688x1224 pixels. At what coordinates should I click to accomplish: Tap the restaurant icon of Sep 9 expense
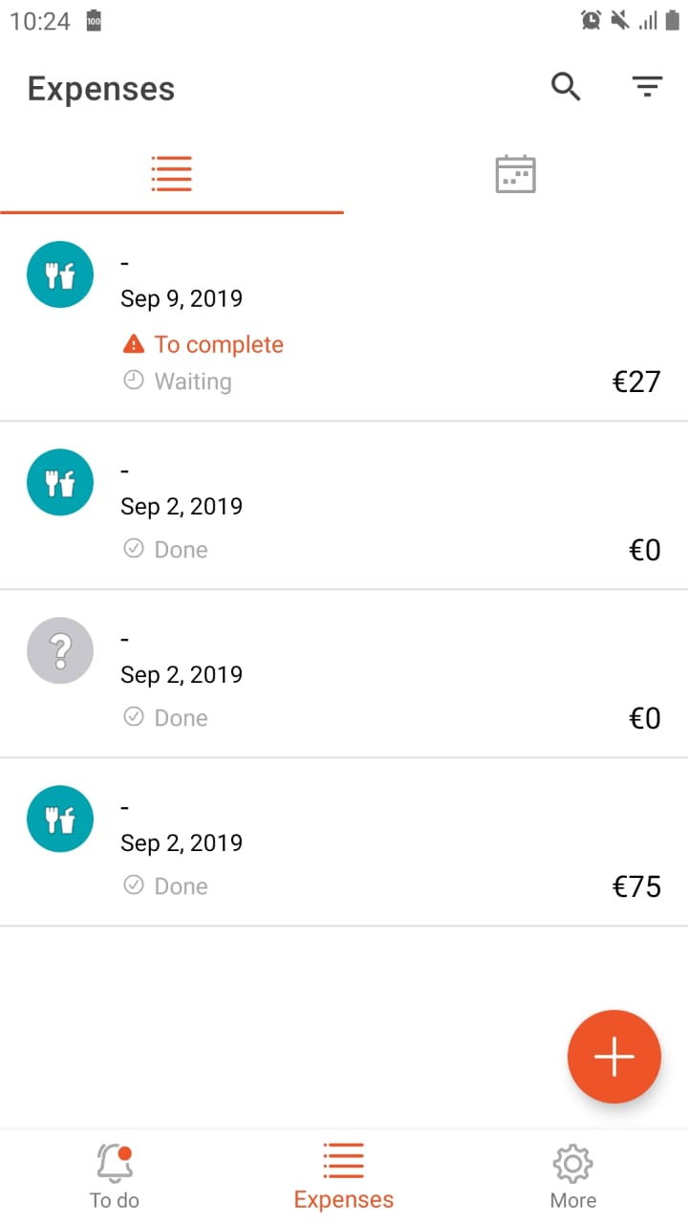60,274
